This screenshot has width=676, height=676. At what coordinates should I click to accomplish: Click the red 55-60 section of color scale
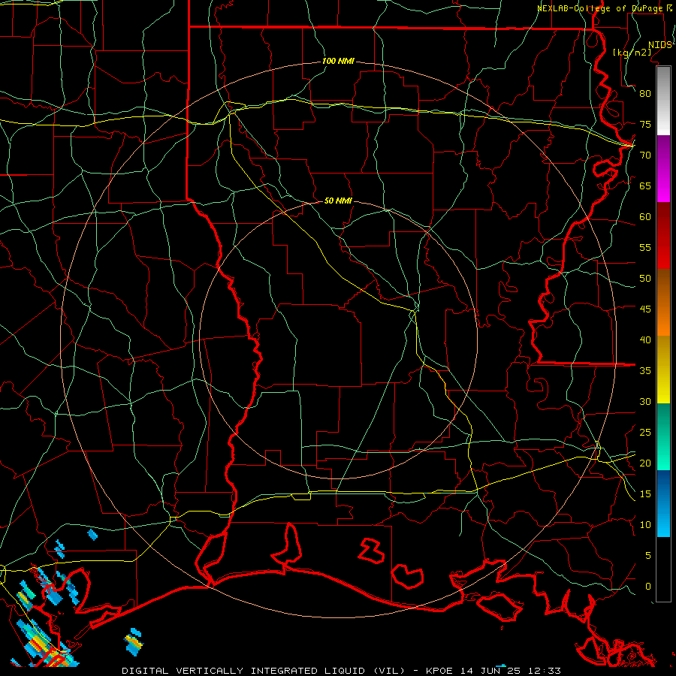pyautogui.click(x=663, y=236)
